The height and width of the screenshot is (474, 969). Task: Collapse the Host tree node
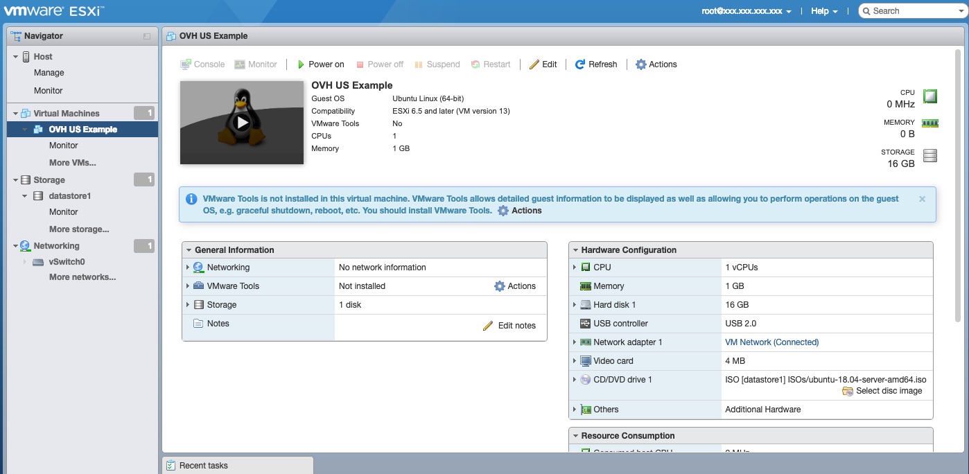click(15, 57)
